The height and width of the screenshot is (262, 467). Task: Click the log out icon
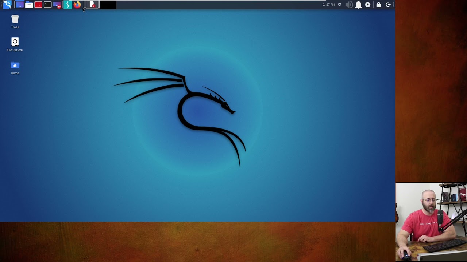coord(388,5)
